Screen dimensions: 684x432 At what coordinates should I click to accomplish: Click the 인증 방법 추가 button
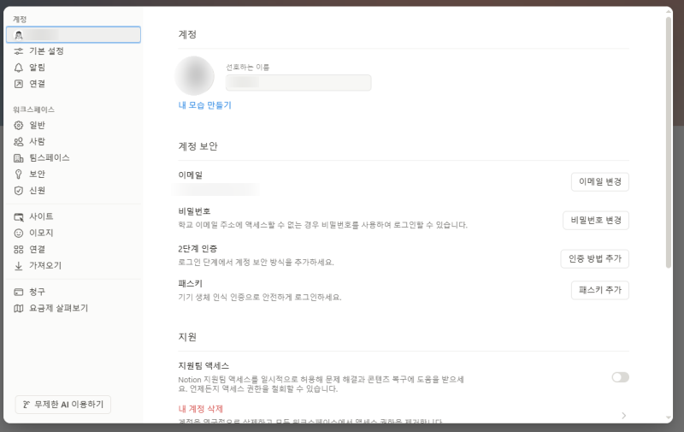pos(594,258)
